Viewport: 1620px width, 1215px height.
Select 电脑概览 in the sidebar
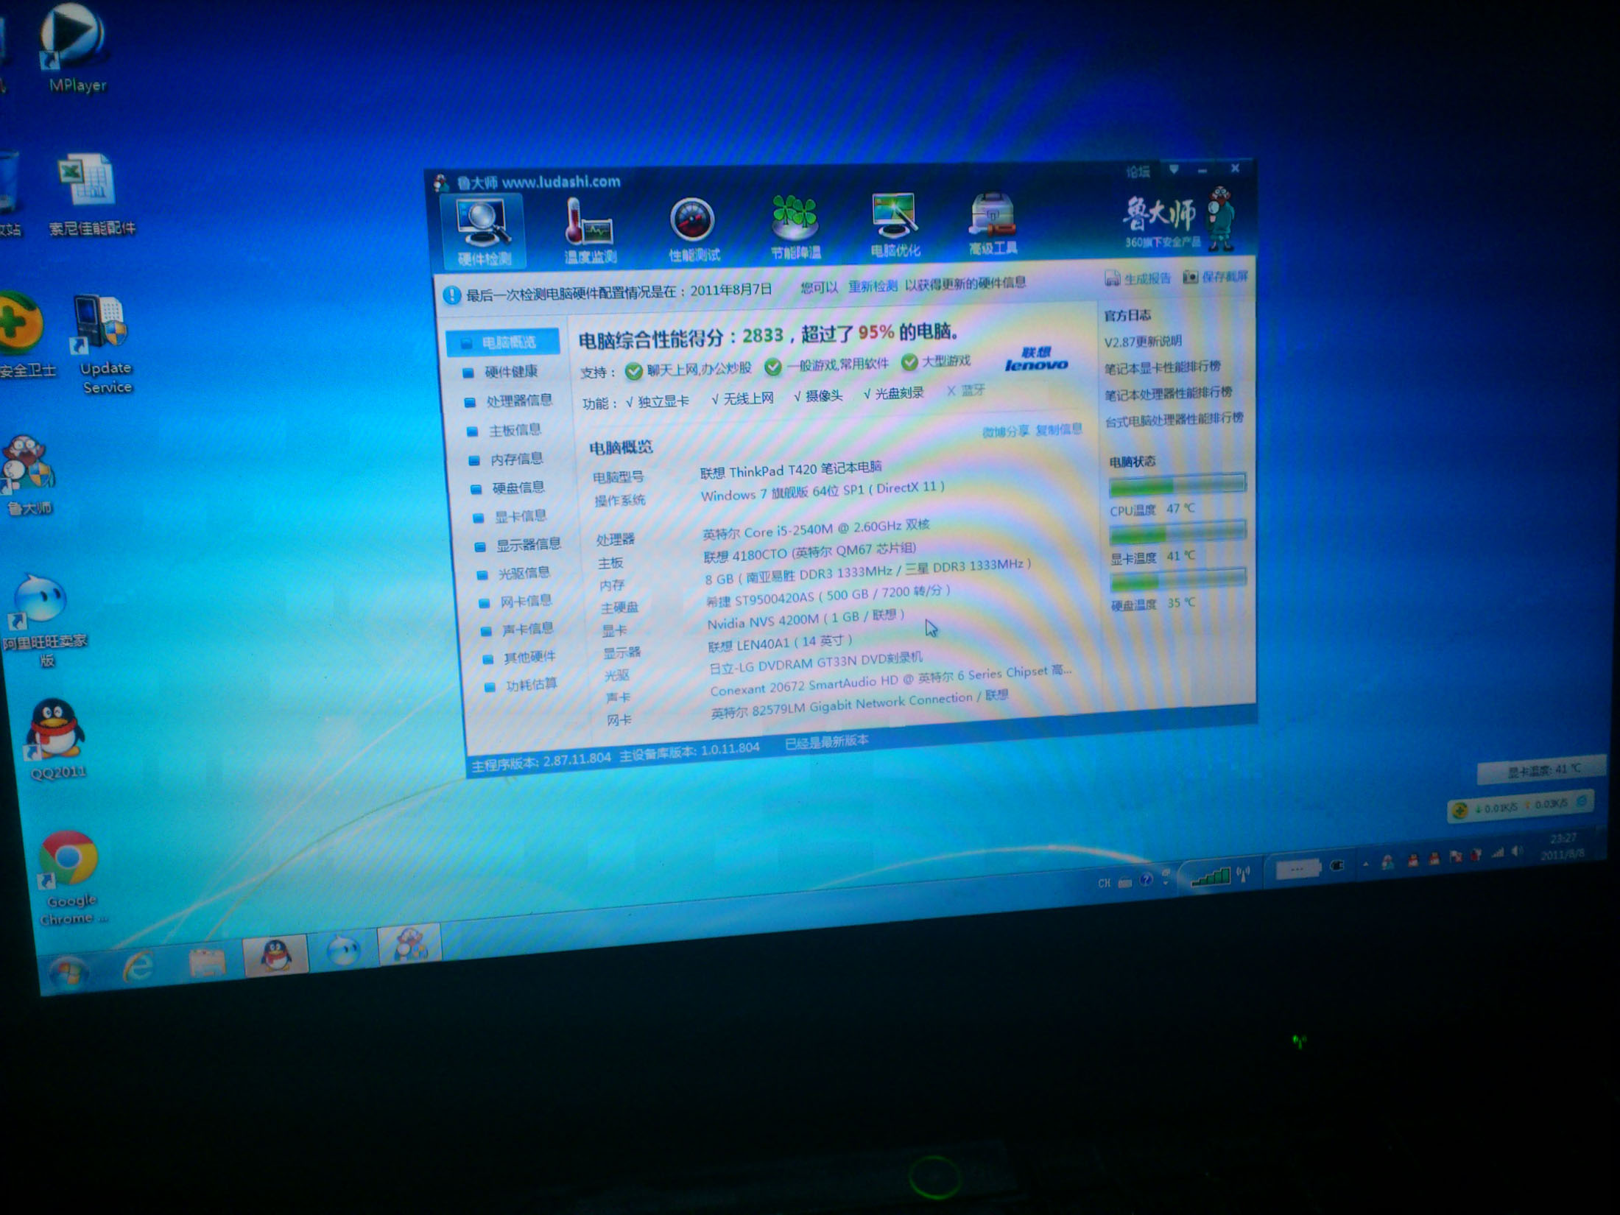tap(502, 342)
